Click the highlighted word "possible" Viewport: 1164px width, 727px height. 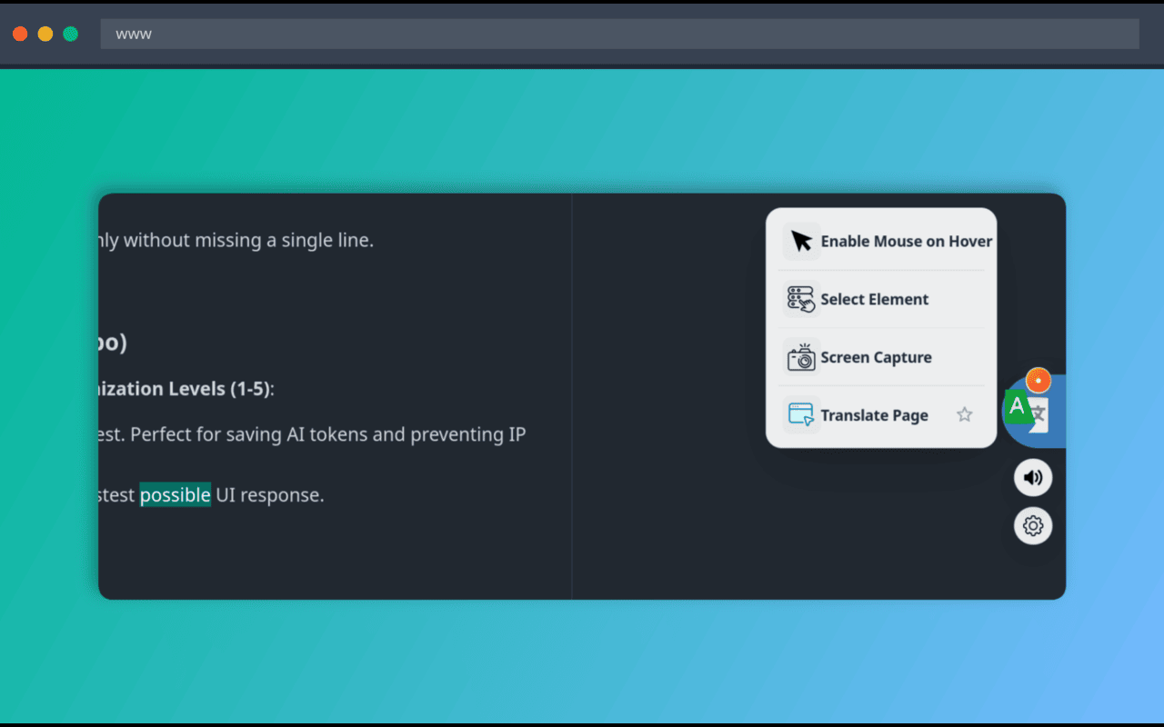[x=176, y=495]
